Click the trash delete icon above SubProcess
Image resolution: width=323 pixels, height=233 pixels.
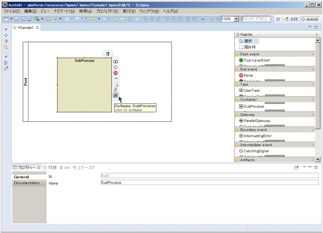(107, 53)
